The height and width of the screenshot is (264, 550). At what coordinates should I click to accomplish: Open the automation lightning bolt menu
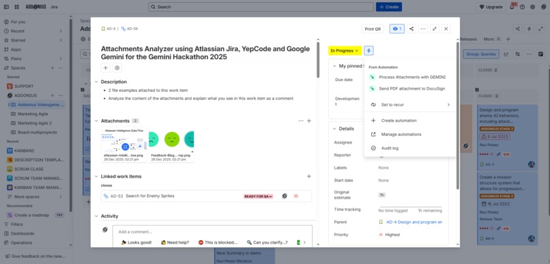point(368,51)
